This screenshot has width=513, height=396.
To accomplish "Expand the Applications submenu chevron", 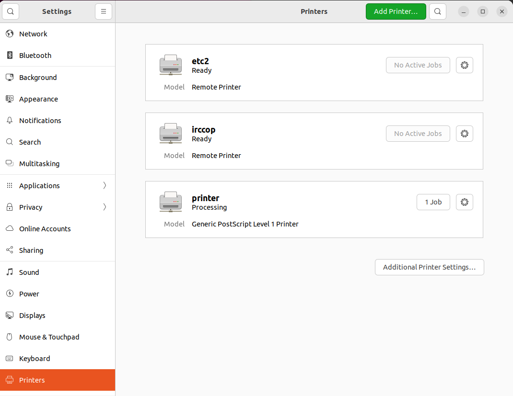I will pos(105,186).
